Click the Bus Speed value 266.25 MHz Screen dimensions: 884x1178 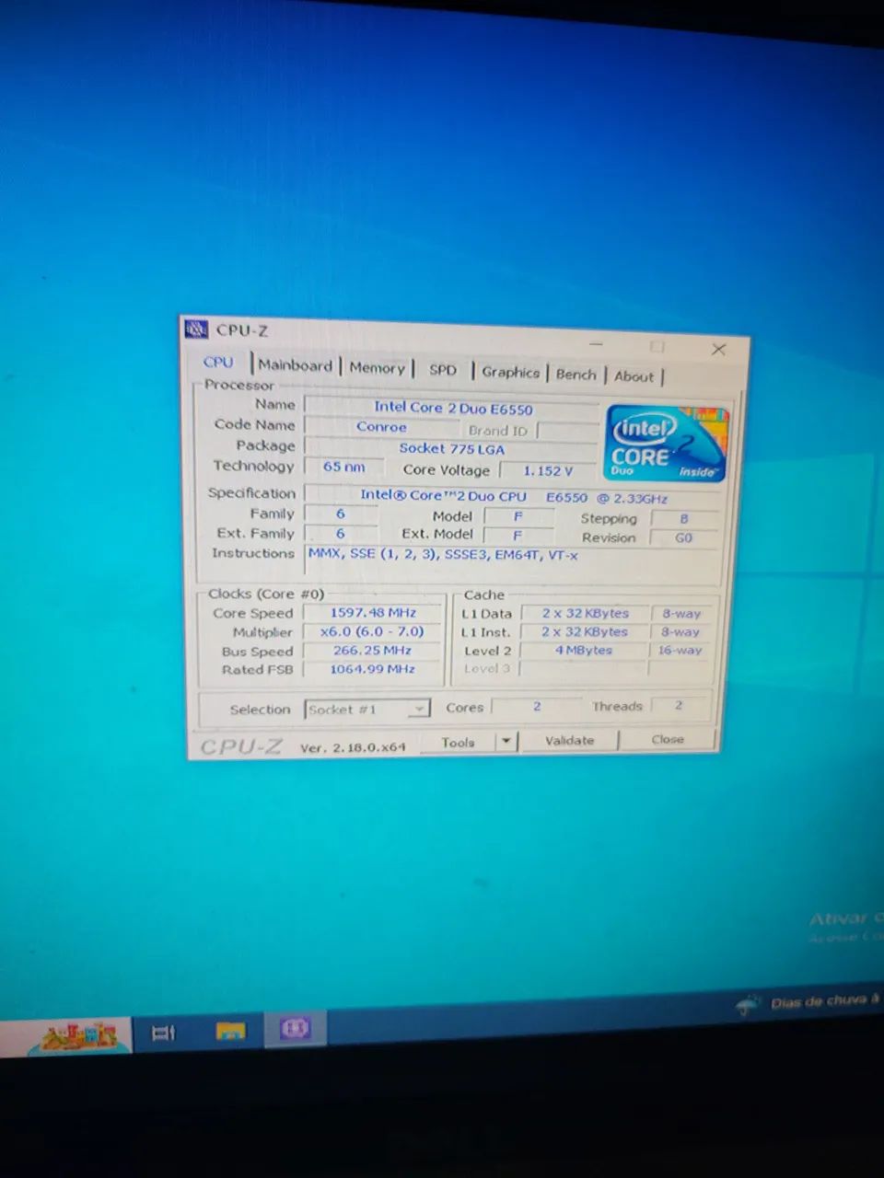click(x=372, y=651)
